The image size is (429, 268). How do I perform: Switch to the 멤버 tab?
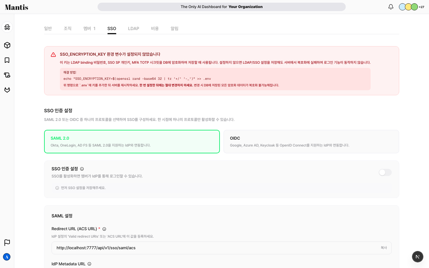tap(89, 29)
